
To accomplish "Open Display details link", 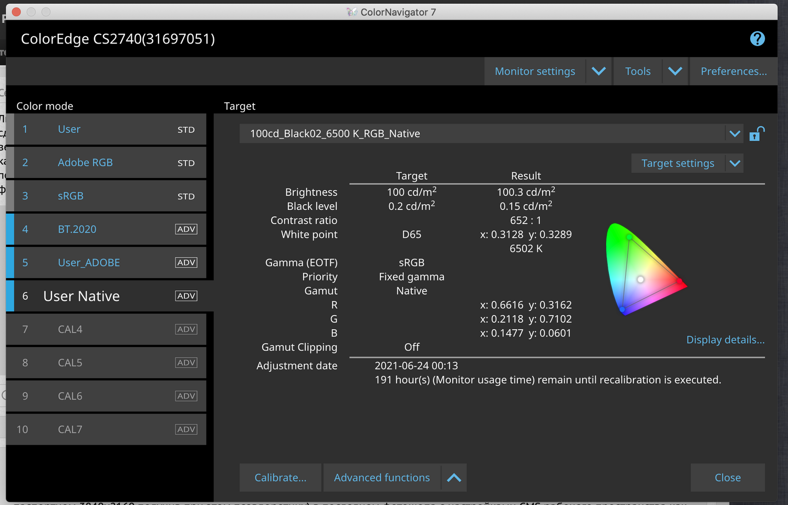I will 725,340.
